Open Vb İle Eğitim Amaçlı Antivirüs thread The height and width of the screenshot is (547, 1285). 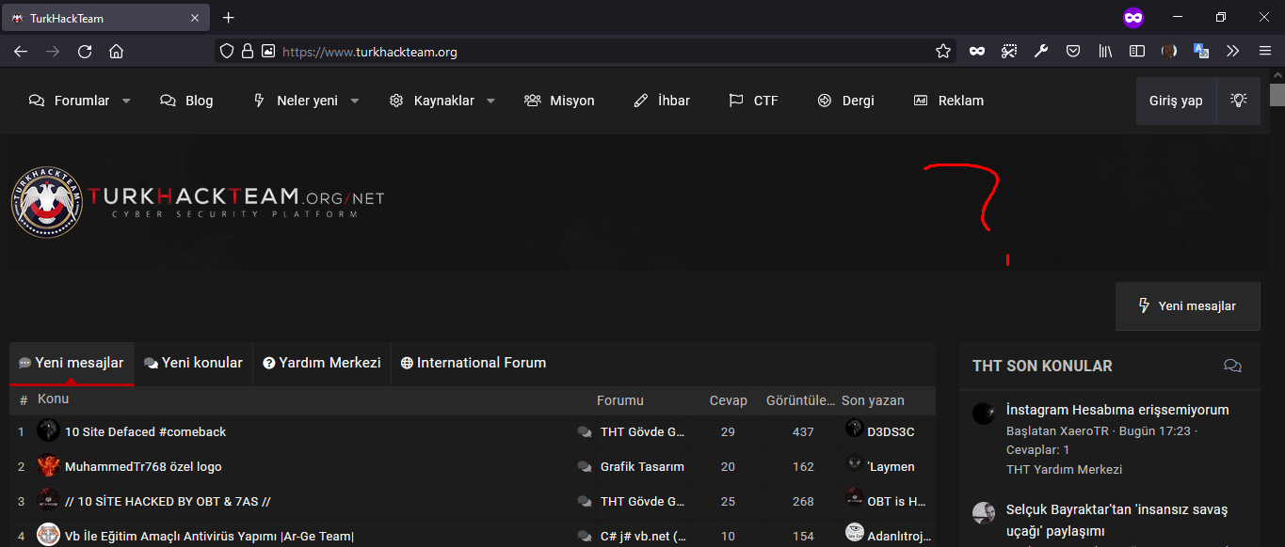pyautogui.click(x=209, y=536)
